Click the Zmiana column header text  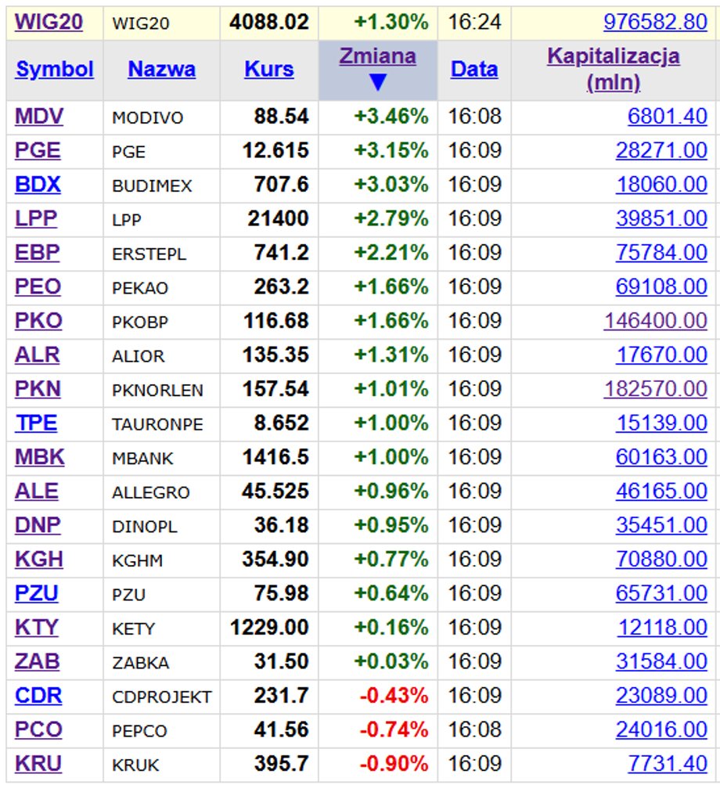pos(377,56)
